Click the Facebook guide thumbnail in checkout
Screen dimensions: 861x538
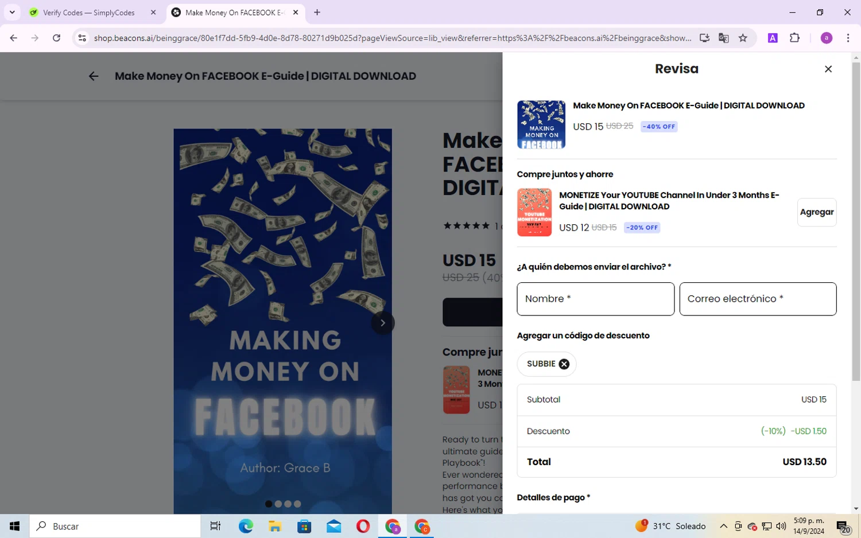click(x=541, y=124)
